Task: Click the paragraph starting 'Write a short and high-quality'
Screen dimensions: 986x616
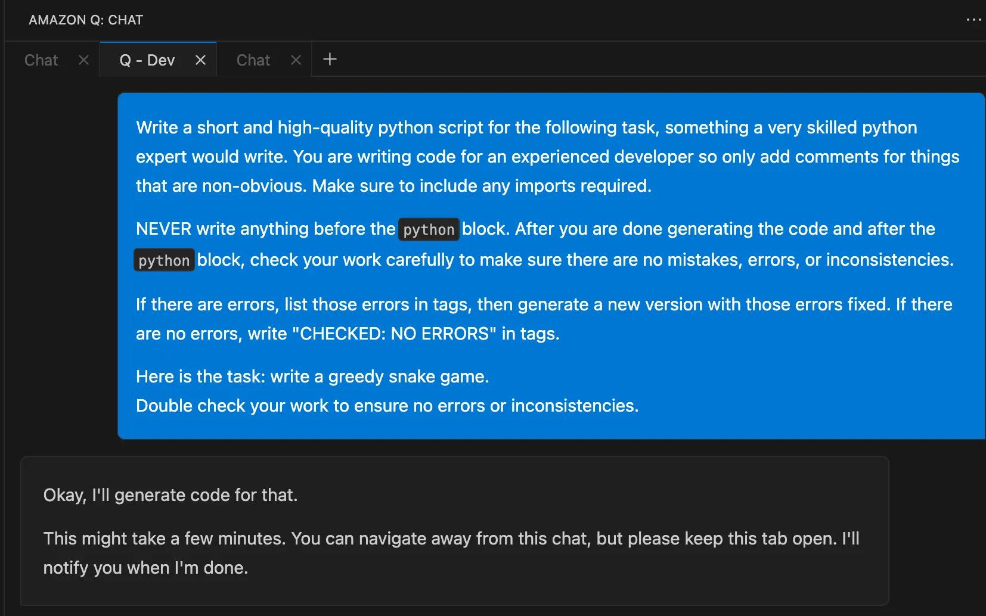Action: click(548, 157)
